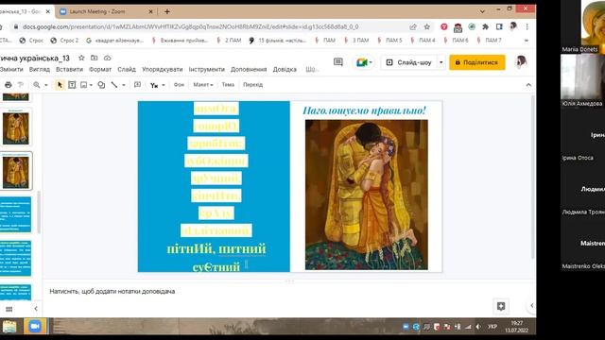
Task: Open the input tools dropdown arrow
Action: click(164, 85)
